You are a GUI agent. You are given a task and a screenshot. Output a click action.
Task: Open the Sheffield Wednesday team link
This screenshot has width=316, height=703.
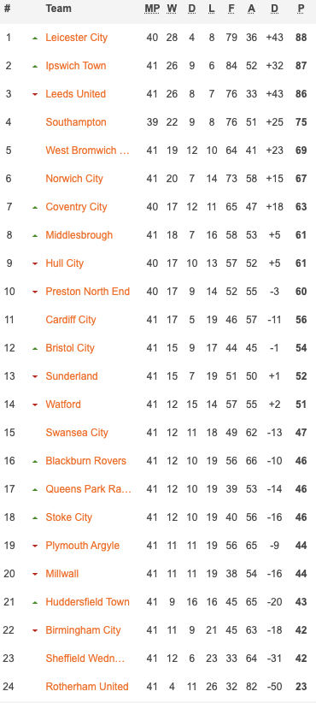click(85, 659)
